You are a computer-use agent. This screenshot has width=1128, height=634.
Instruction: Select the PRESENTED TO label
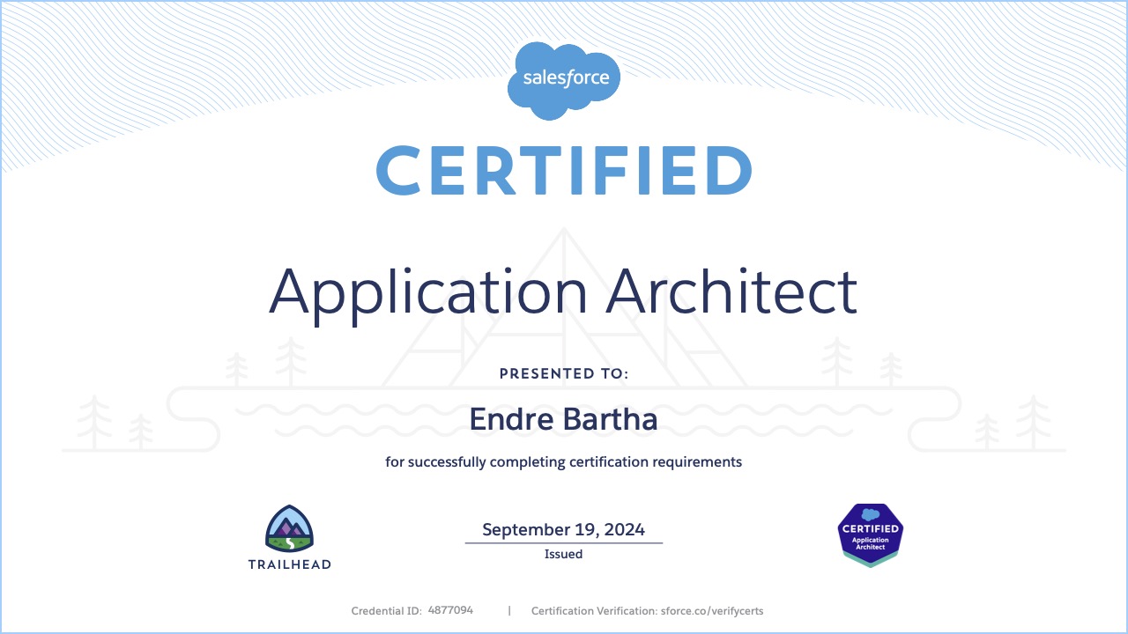(x=564, y=373)
